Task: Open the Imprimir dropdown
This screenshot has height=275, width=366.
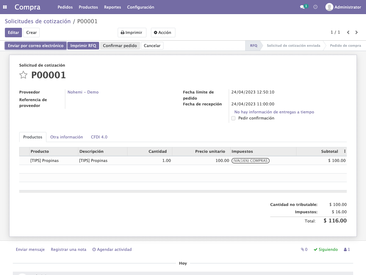Action: point(132,33)
